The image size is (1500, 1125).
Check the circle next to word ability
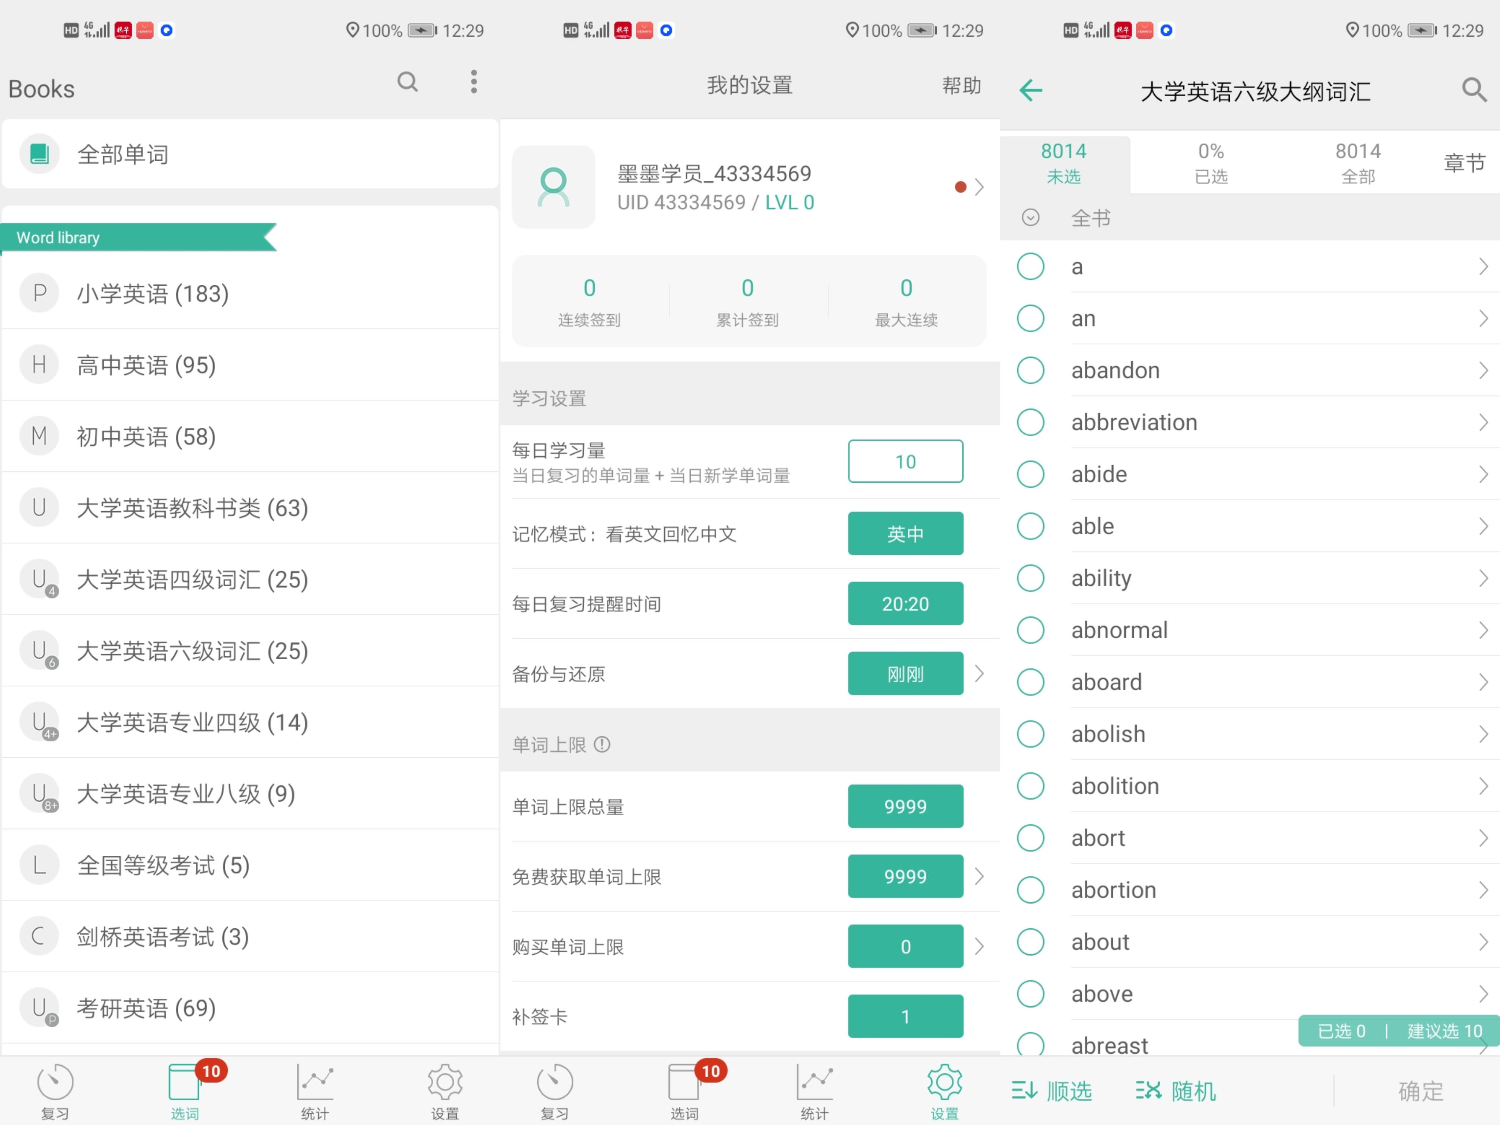(x=1030, y=579)
